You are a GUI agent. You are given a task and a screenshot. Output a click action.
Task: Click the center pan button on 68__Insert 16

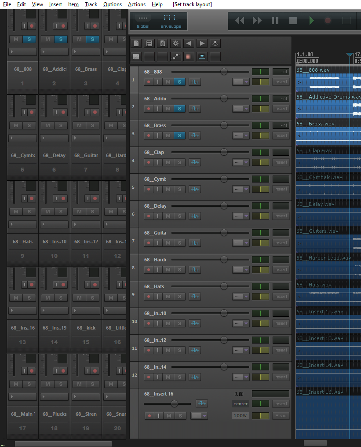pyautogui.click(x=241, y=404)
